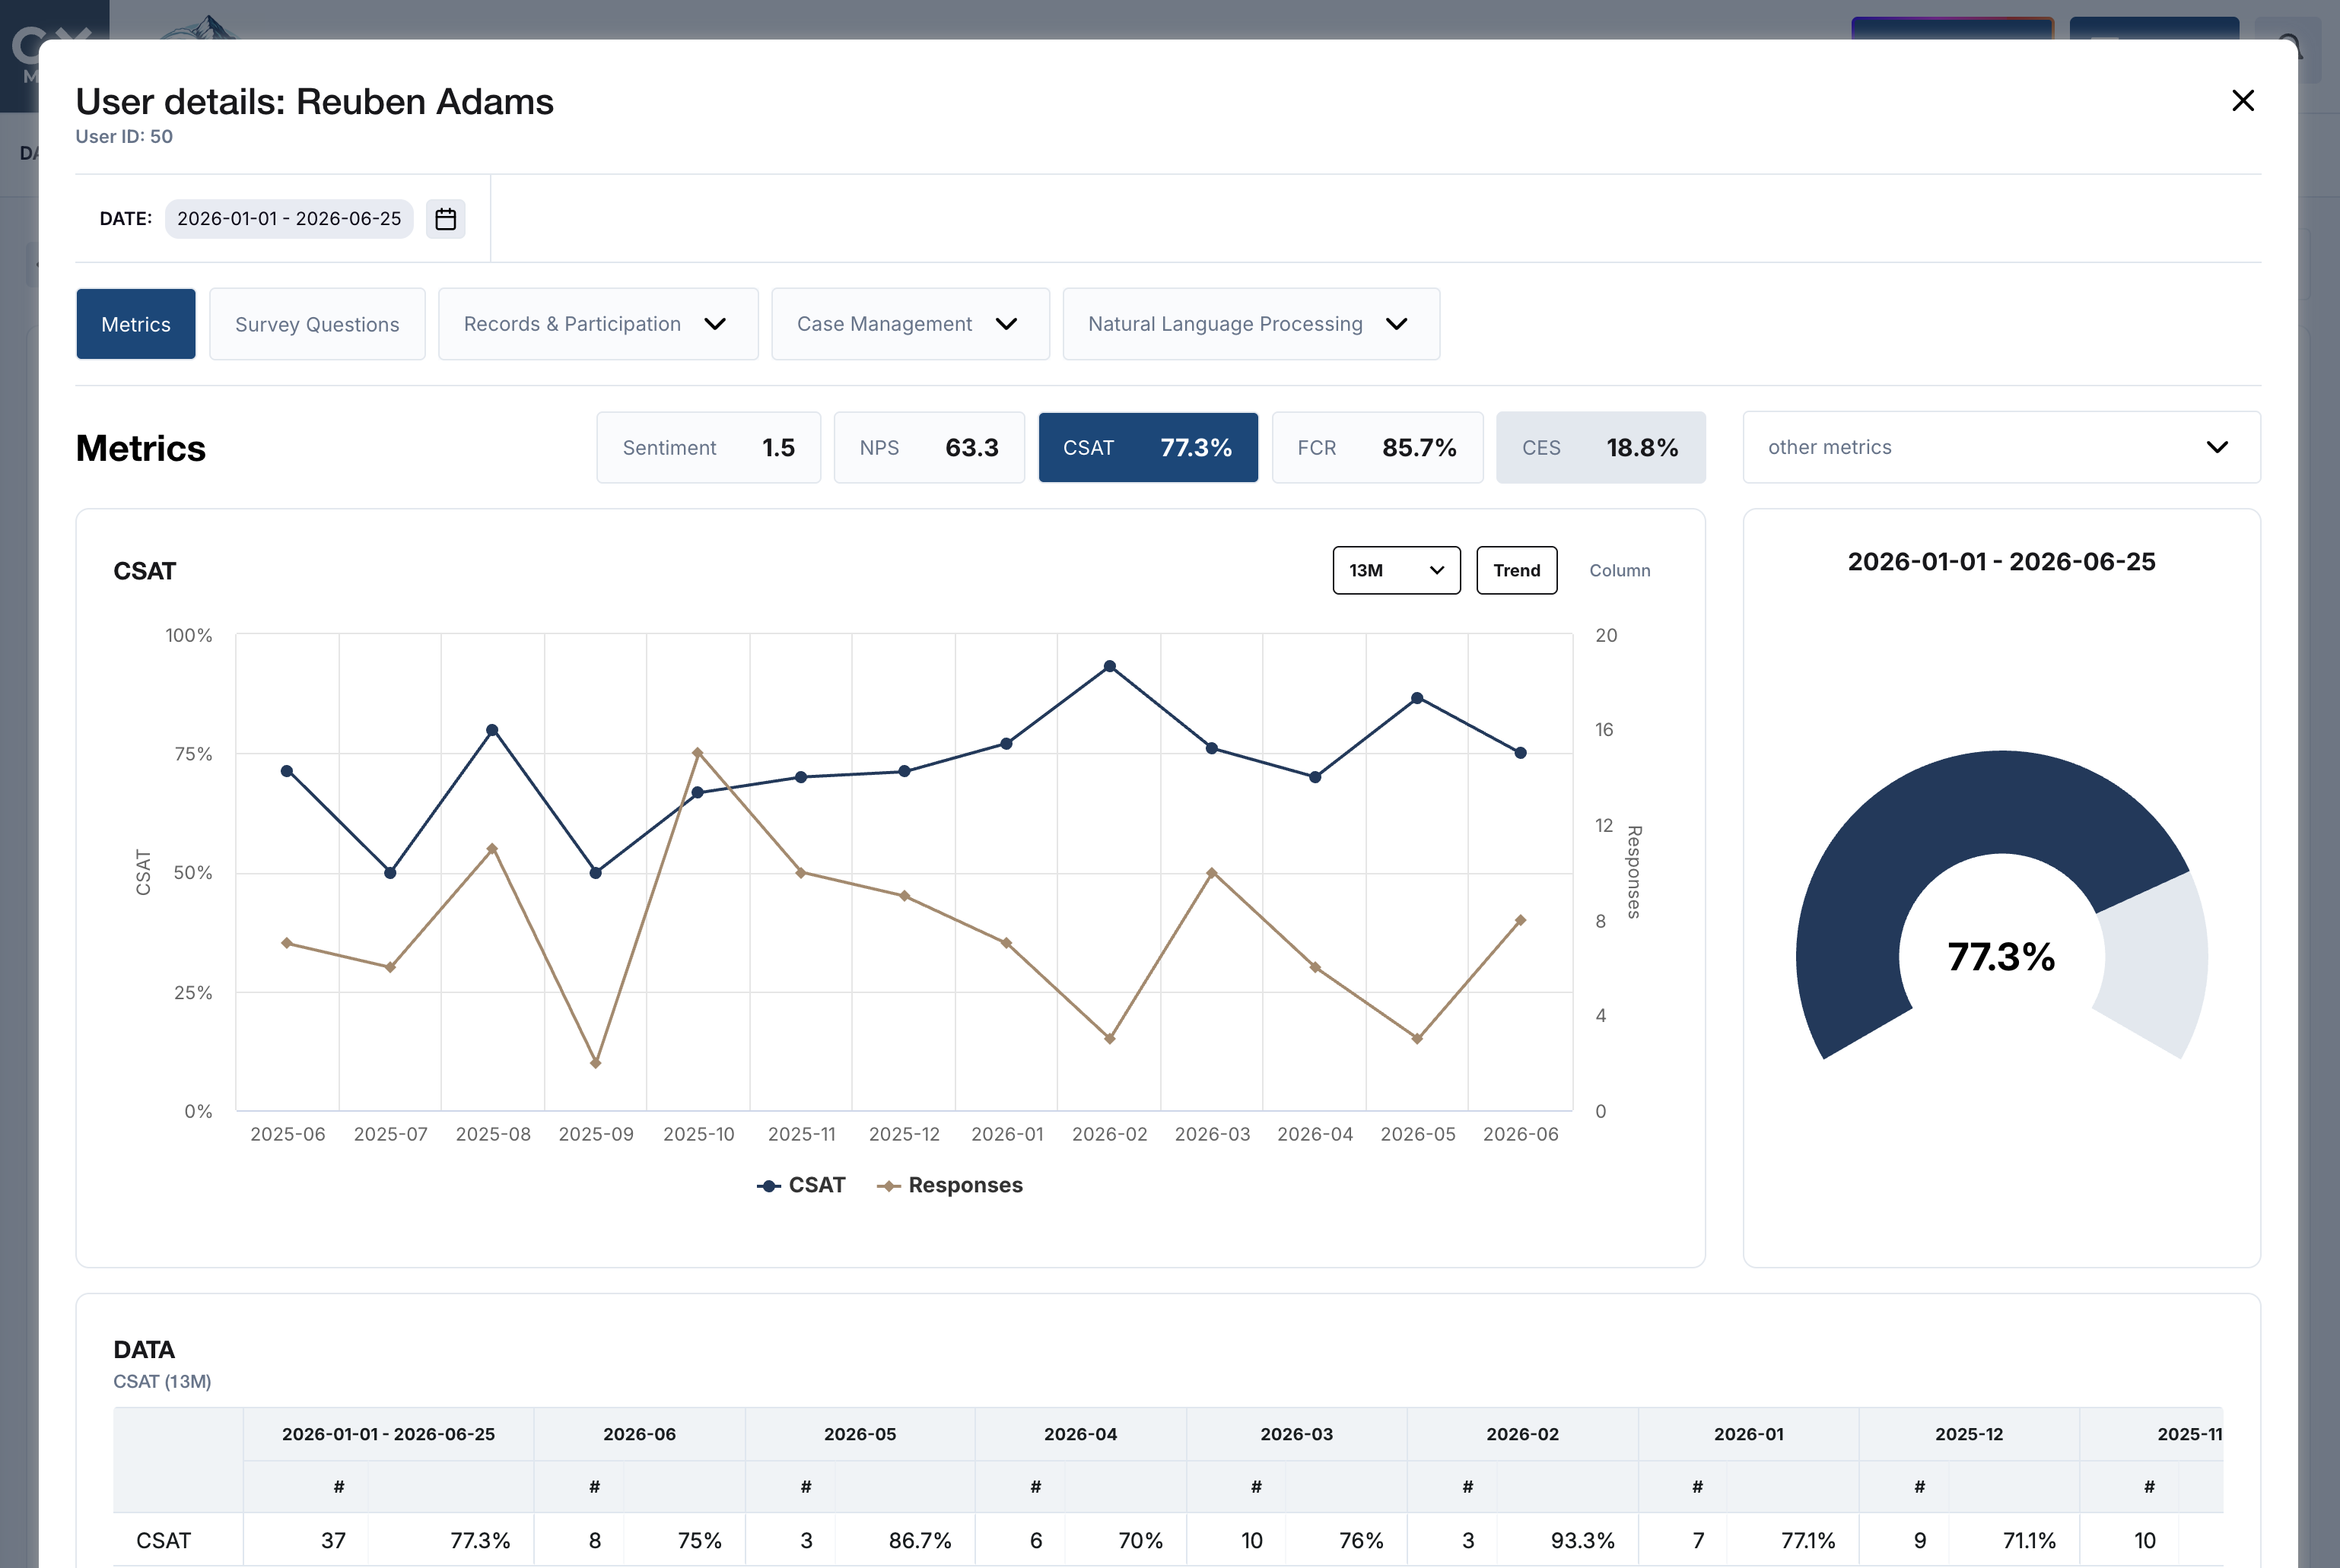Close the Reuben Adams user details dialog
The height and width of the screenshot is (1568, 2340).
[2243, 101]
